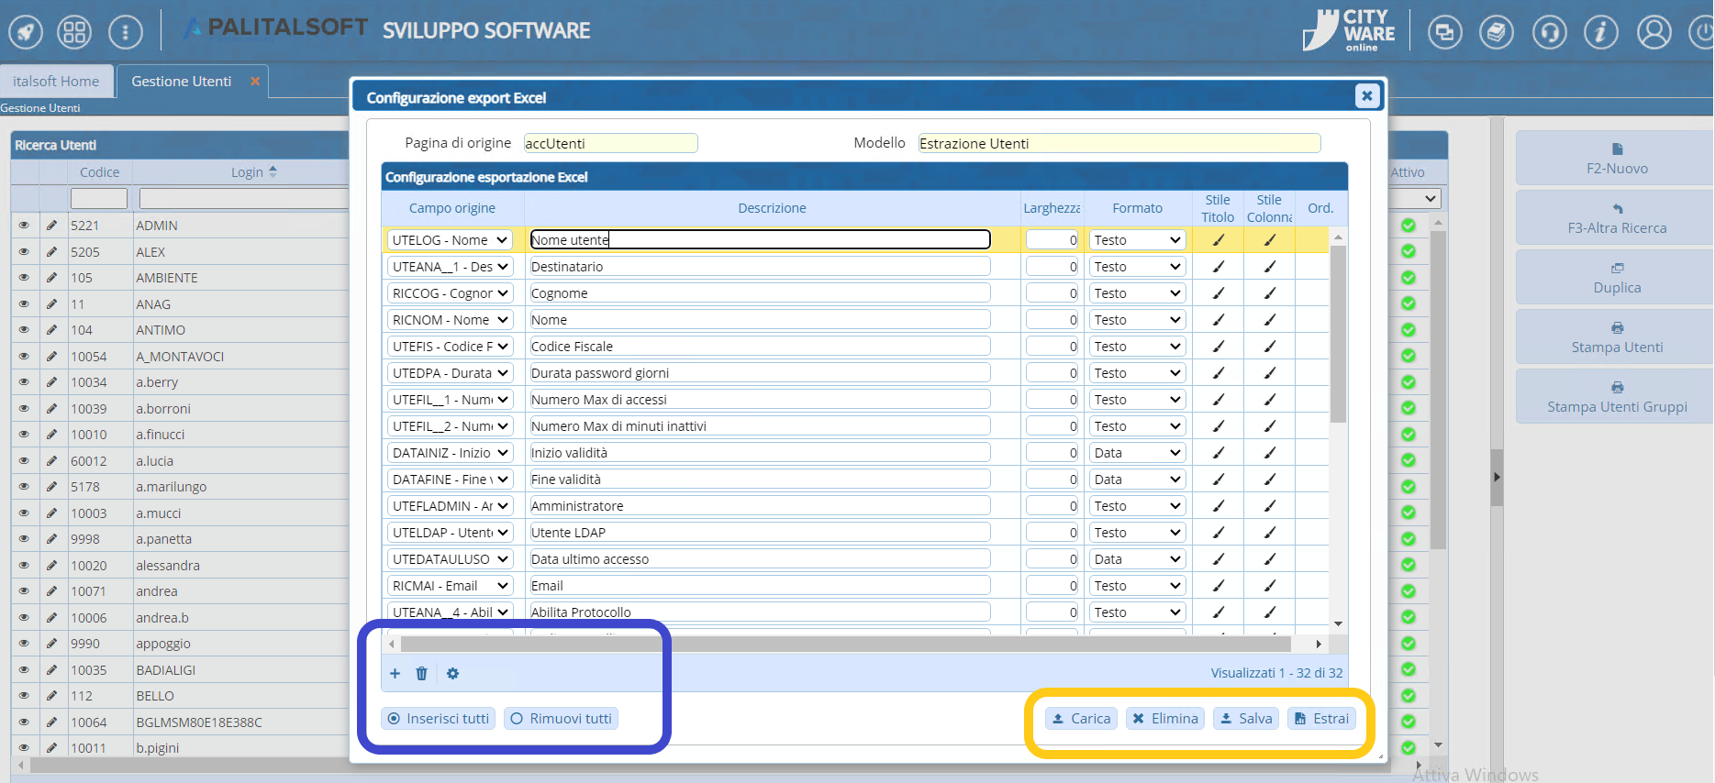Screen dimensions: 1715x783
Task: Delete selected row with trash icon
Action: 421,673
